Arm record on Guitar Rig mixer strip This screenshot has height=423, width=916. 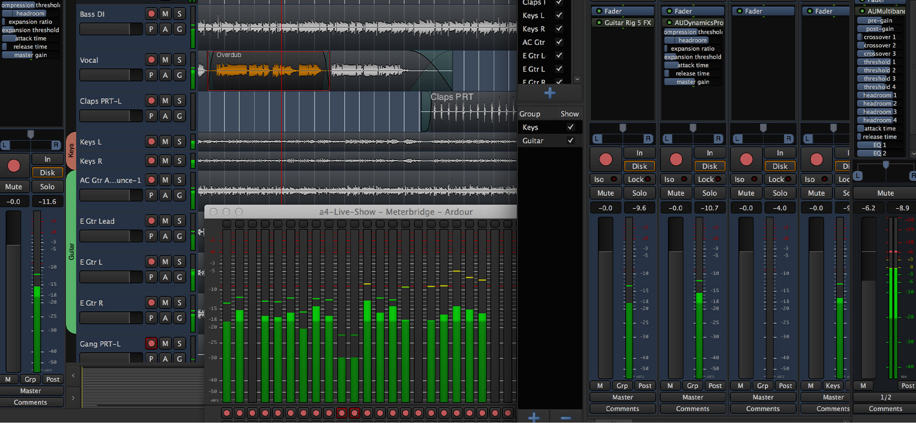tap(605, 160)
